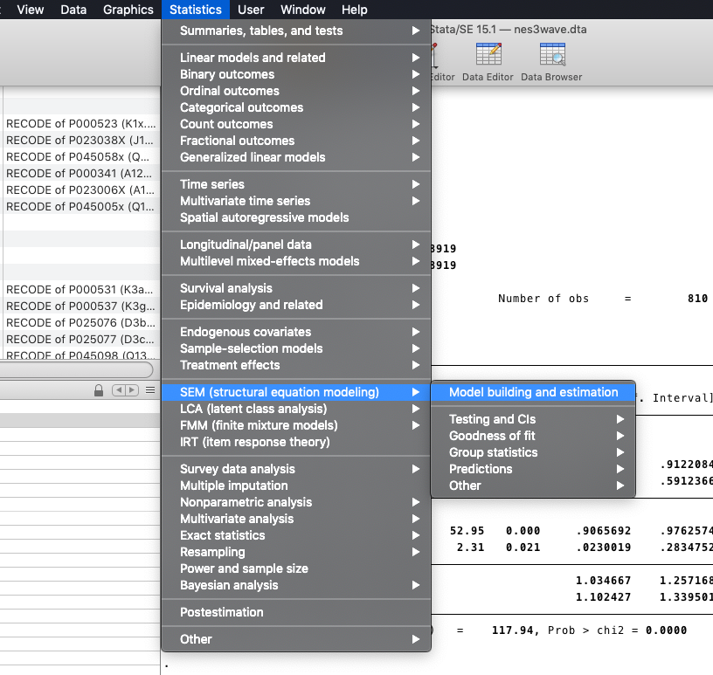The width and height of the screenshot is (713, 675).
Task: Select variable RECODE of P000531 (K3a...
Action: click(x=81, y=290)
